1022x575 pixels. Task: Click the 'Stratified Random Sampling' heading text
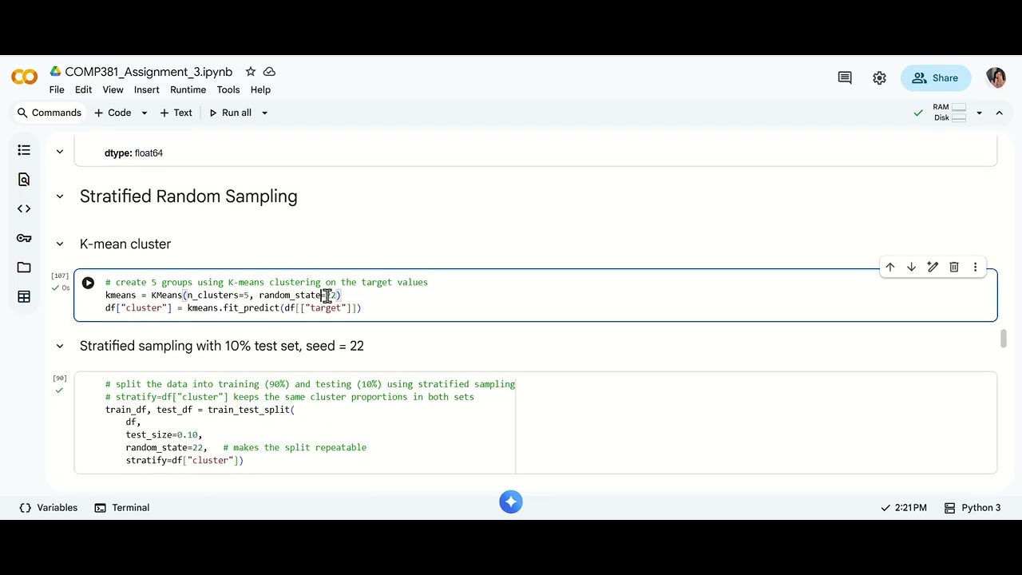coord(188,196)
